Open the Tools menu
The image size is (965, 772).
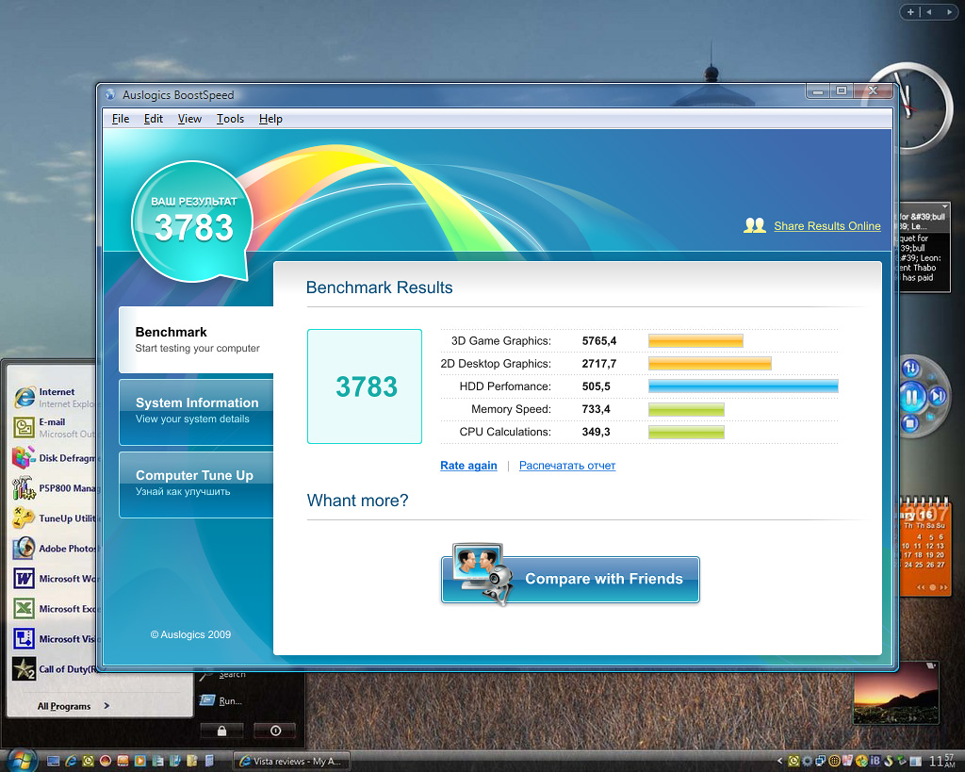pyautogui.click(x=230, y=119)
